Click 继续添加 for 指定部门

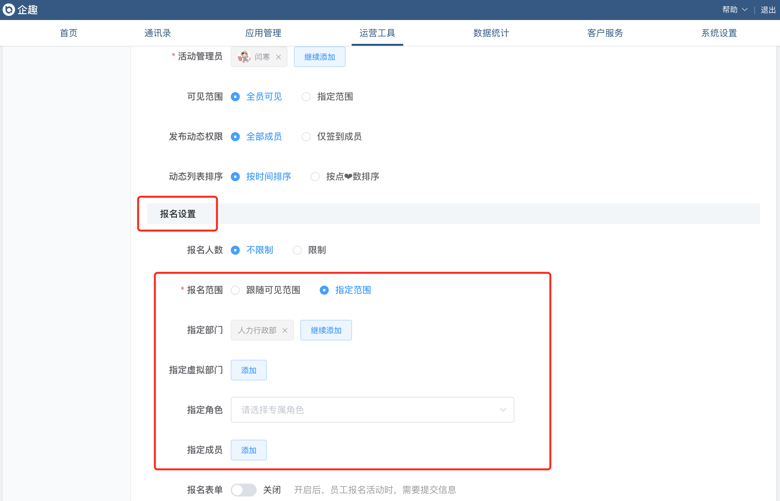[x=326, y=330]
